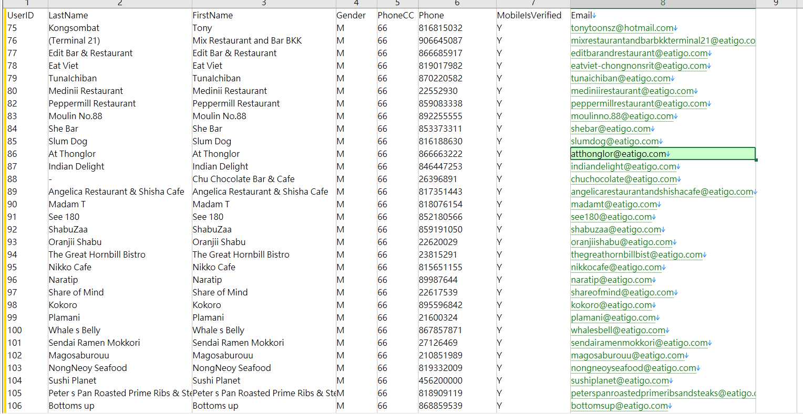Select the see180@eatigo.com email cell
The width and height of the screenshot is (803, 414).
coord(663,217)
